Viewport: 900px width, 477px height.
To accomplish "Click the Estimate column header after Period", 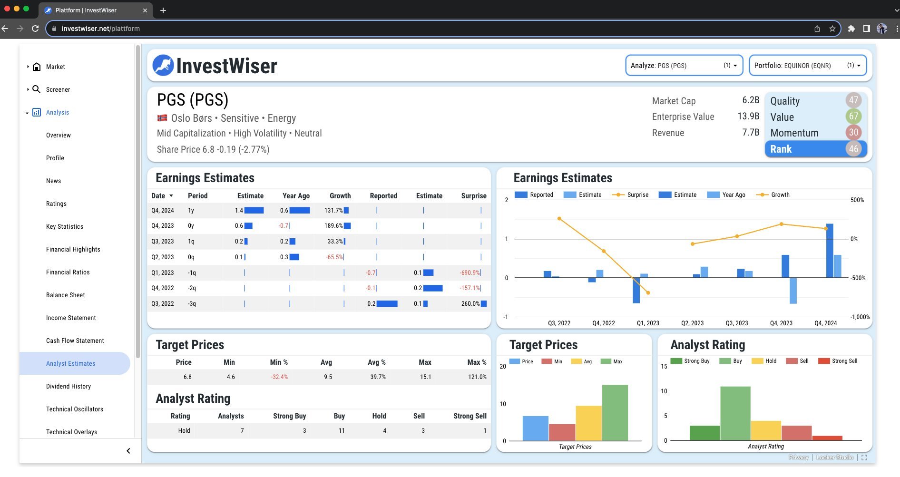I will click(250, 196).
